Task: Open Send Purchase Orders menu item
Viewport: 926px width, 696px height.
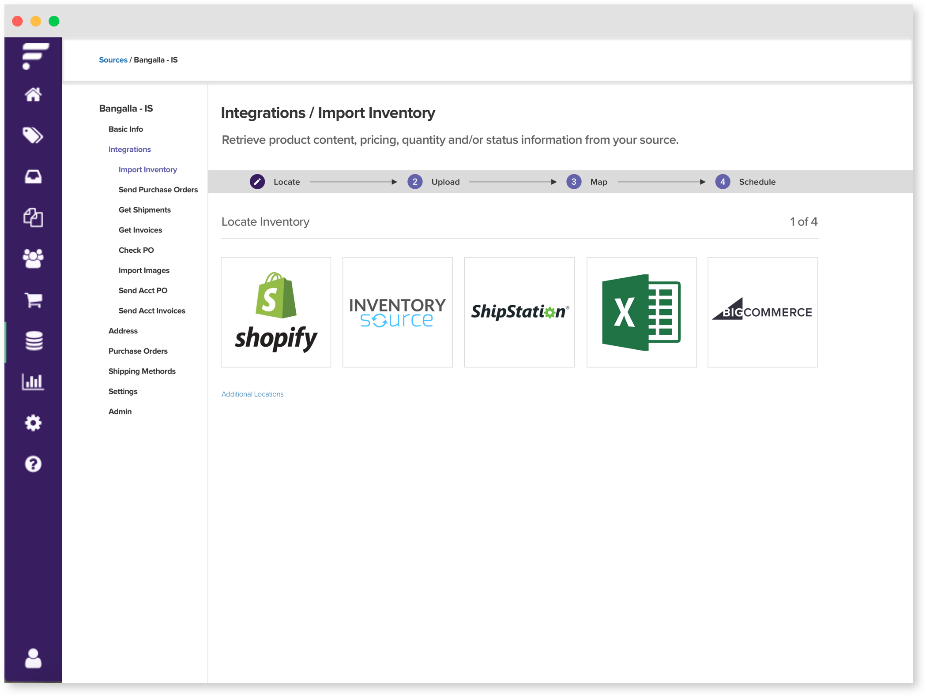Action: [x=158, y=190]
